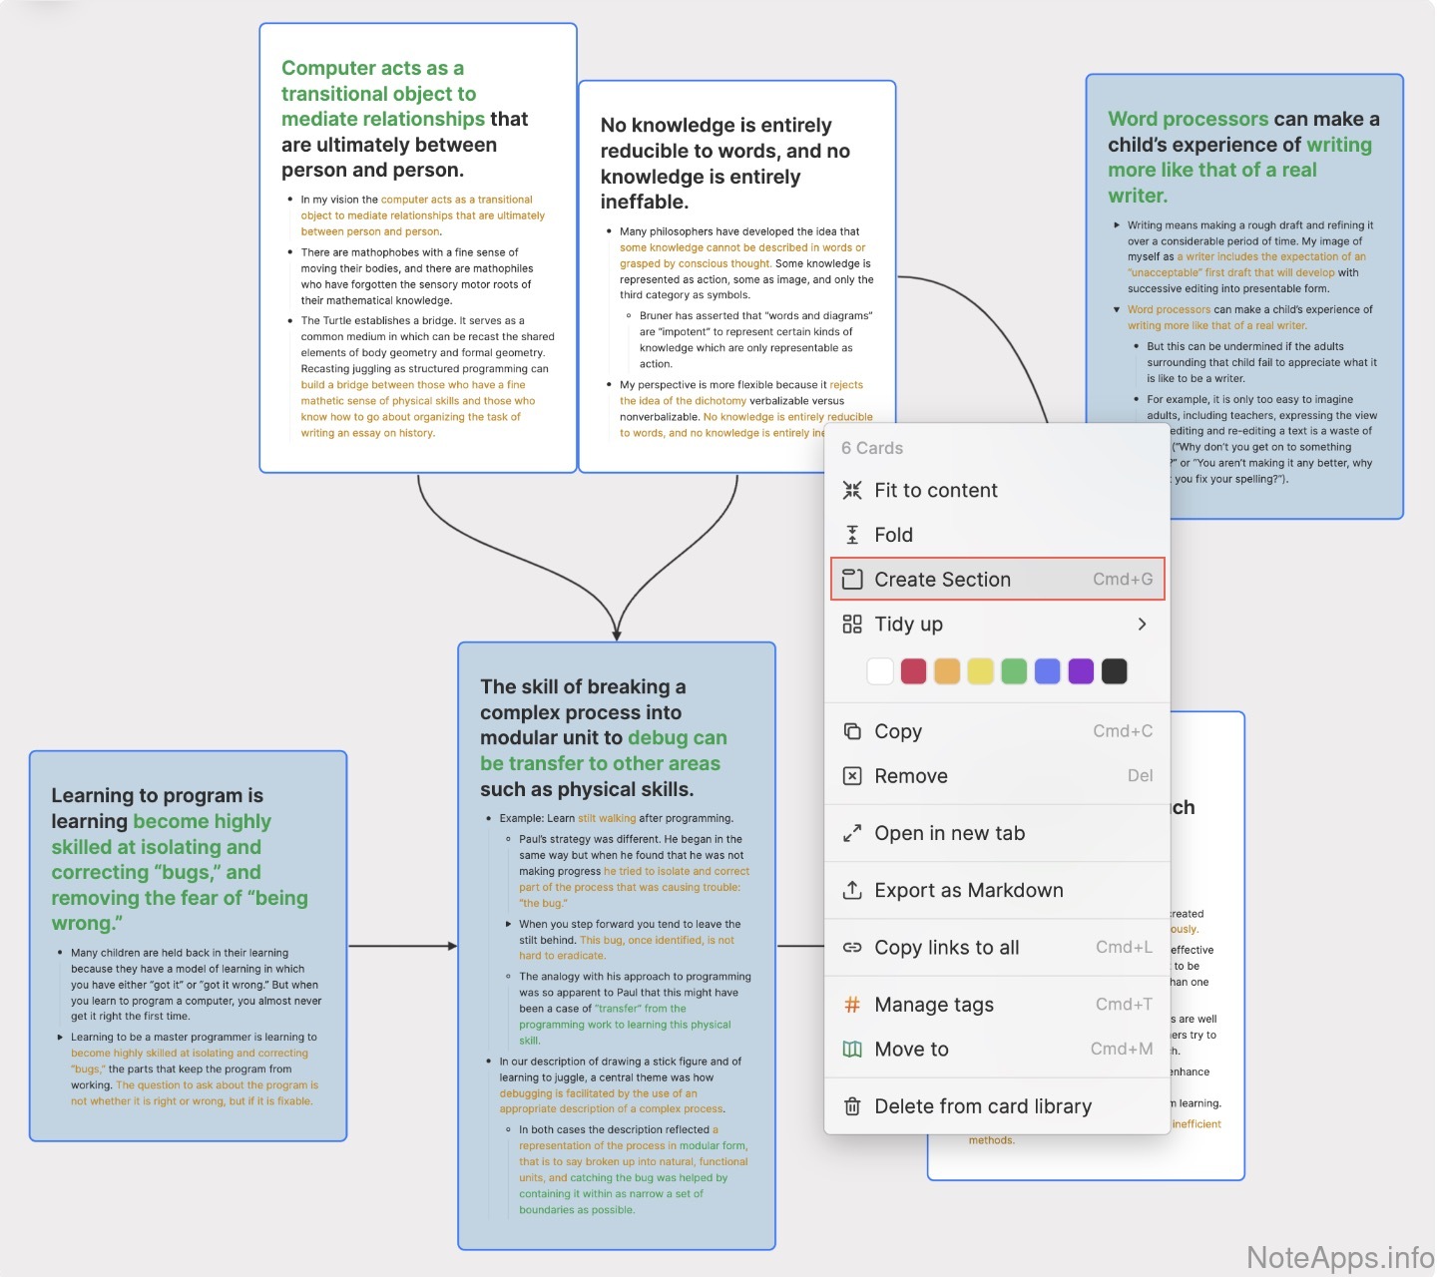Click the Delete from card library trash icon
Screen dimensions: 1437x1277
[x=852, y=1106]
